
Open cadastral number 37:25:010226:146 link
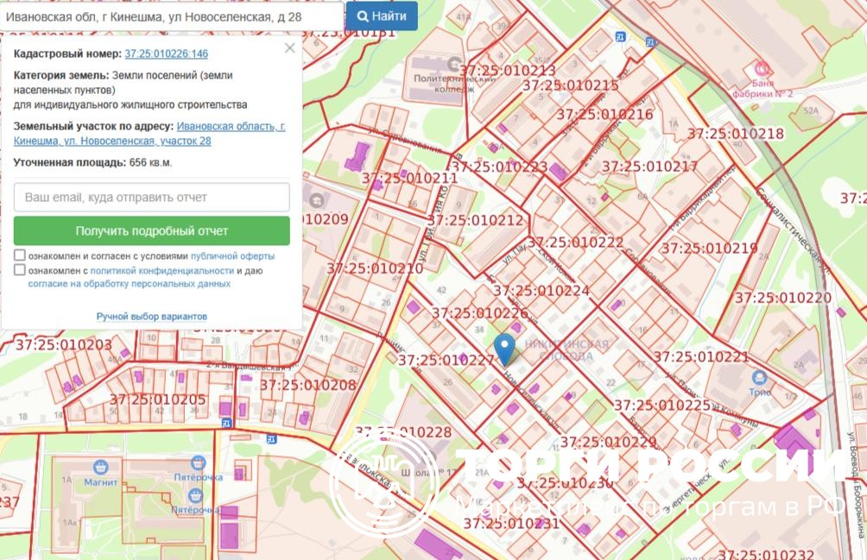click(166, 53)
